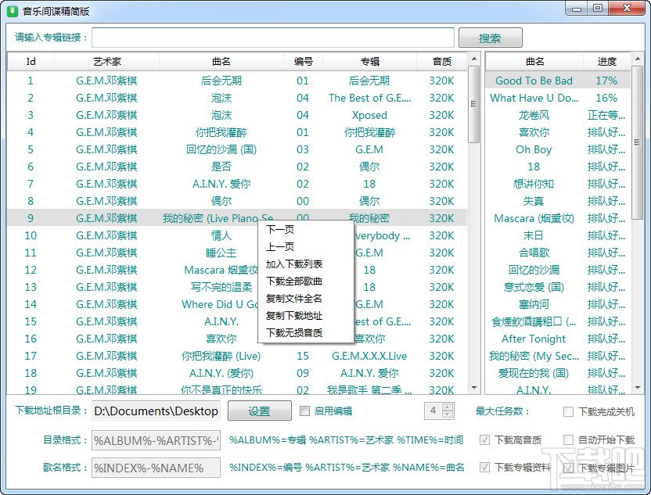
Task: Click the main list scroll-down arrow
Action: click(474, 388)
